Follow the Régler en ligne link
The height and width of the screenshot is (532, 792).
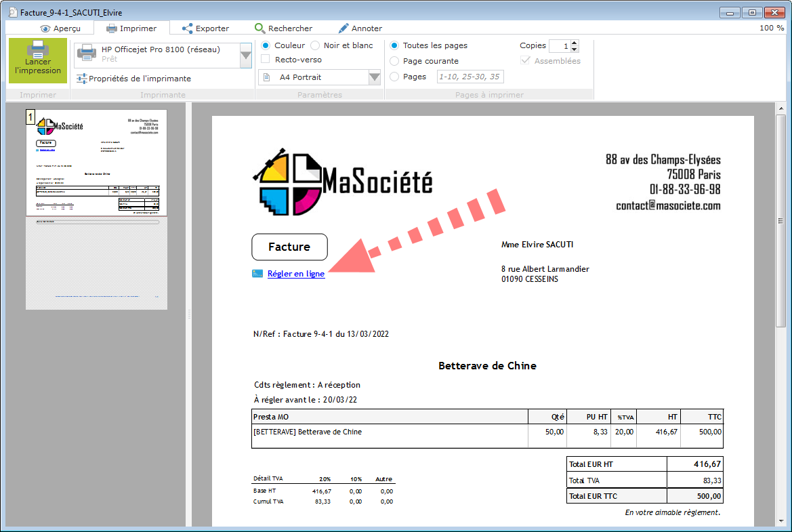pyautogui.click(x=296, y=274)
